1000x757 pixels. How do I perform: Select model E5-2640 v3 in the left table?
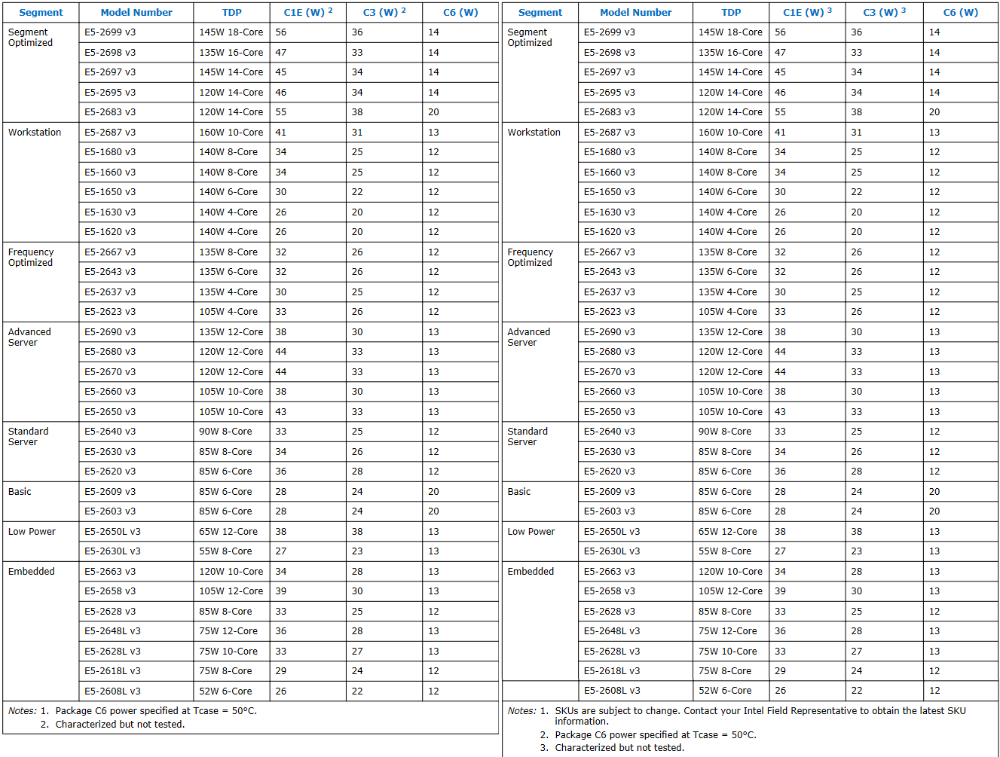(x=110, y=432)
